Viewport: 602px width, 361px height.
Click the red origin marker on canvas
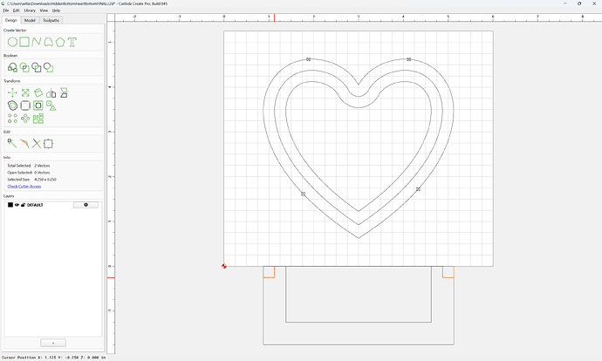pyautogui.click(x=224, y=266)
